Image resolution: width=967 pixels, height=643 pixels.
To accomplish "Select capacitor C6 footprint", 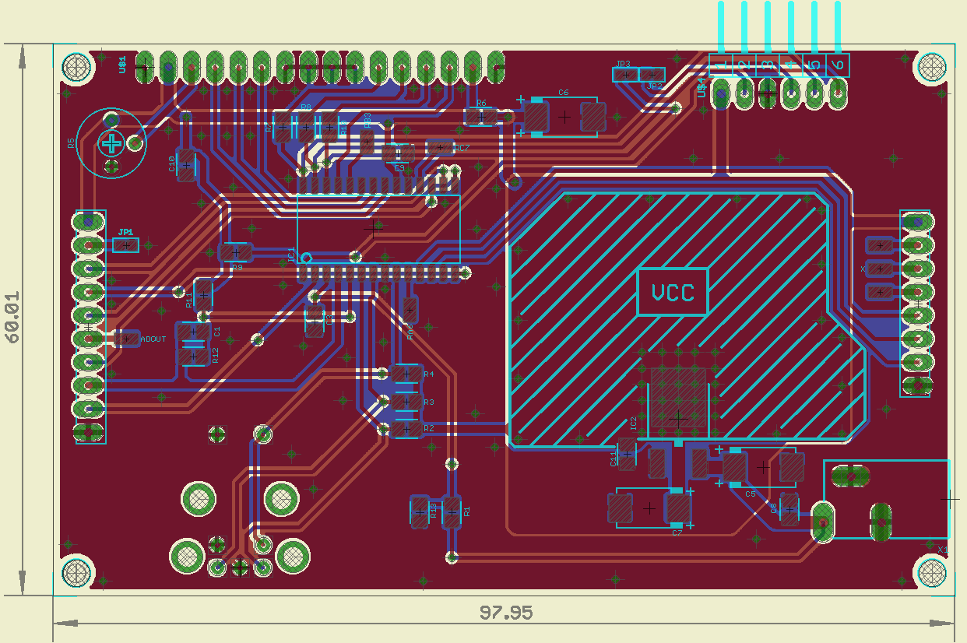I will pos(564,116).
